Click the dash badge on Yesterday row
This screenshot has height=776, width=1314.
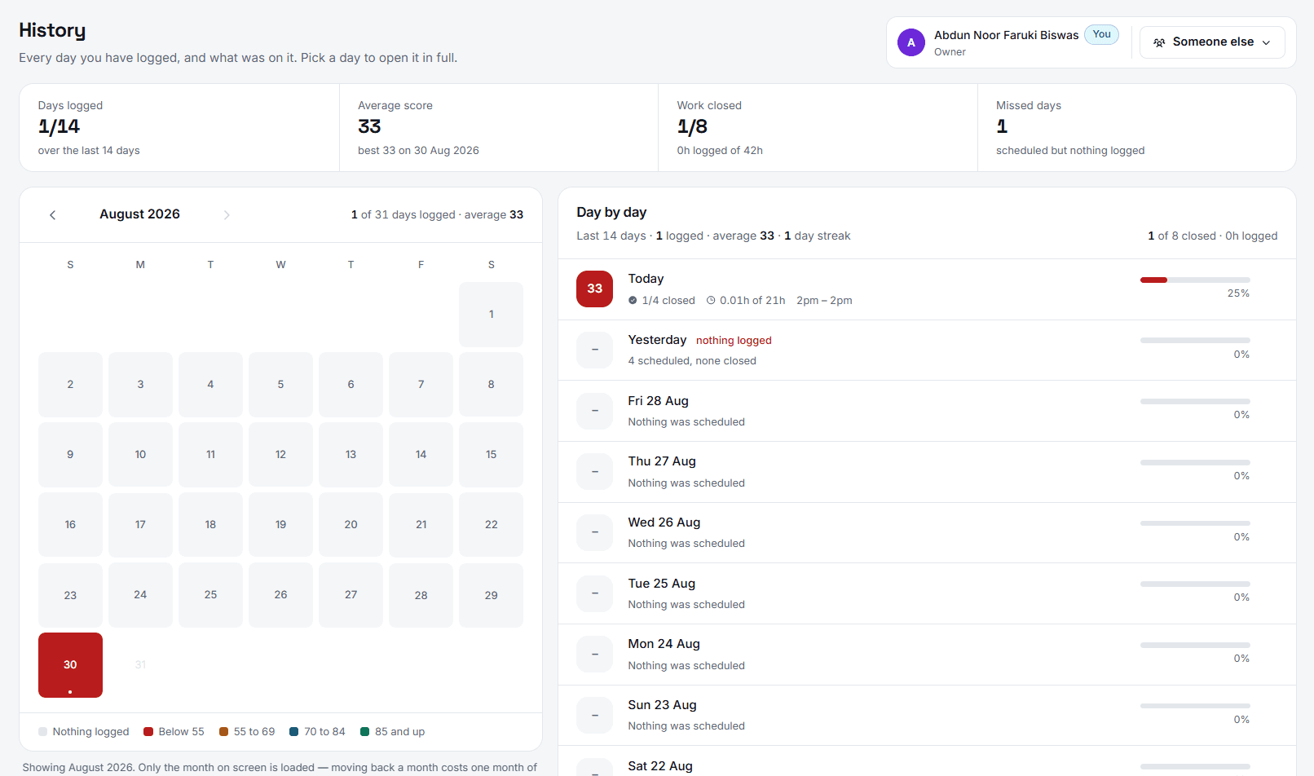594,350
